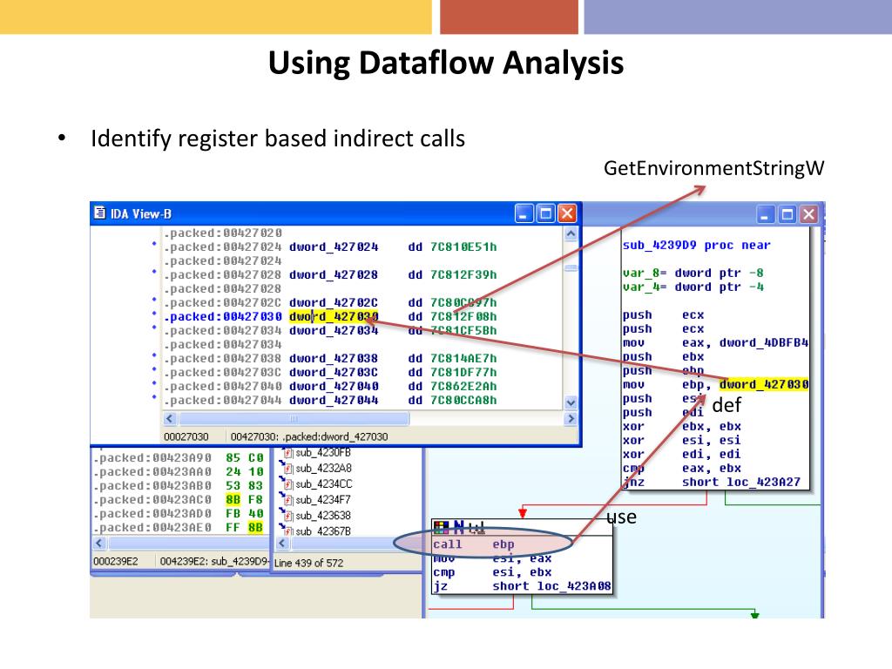892x669 pixels.
Task: Click dword_427044 label in IDA View-B
Action: pyautogui.click(x=334, y=401)
